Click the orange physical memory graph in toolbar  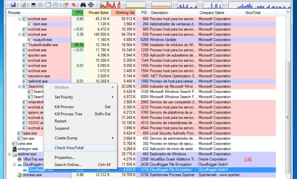click(x=161, y=5)
